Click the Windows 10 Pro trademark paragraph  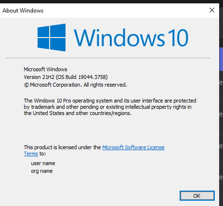click(x=110, y=107)
